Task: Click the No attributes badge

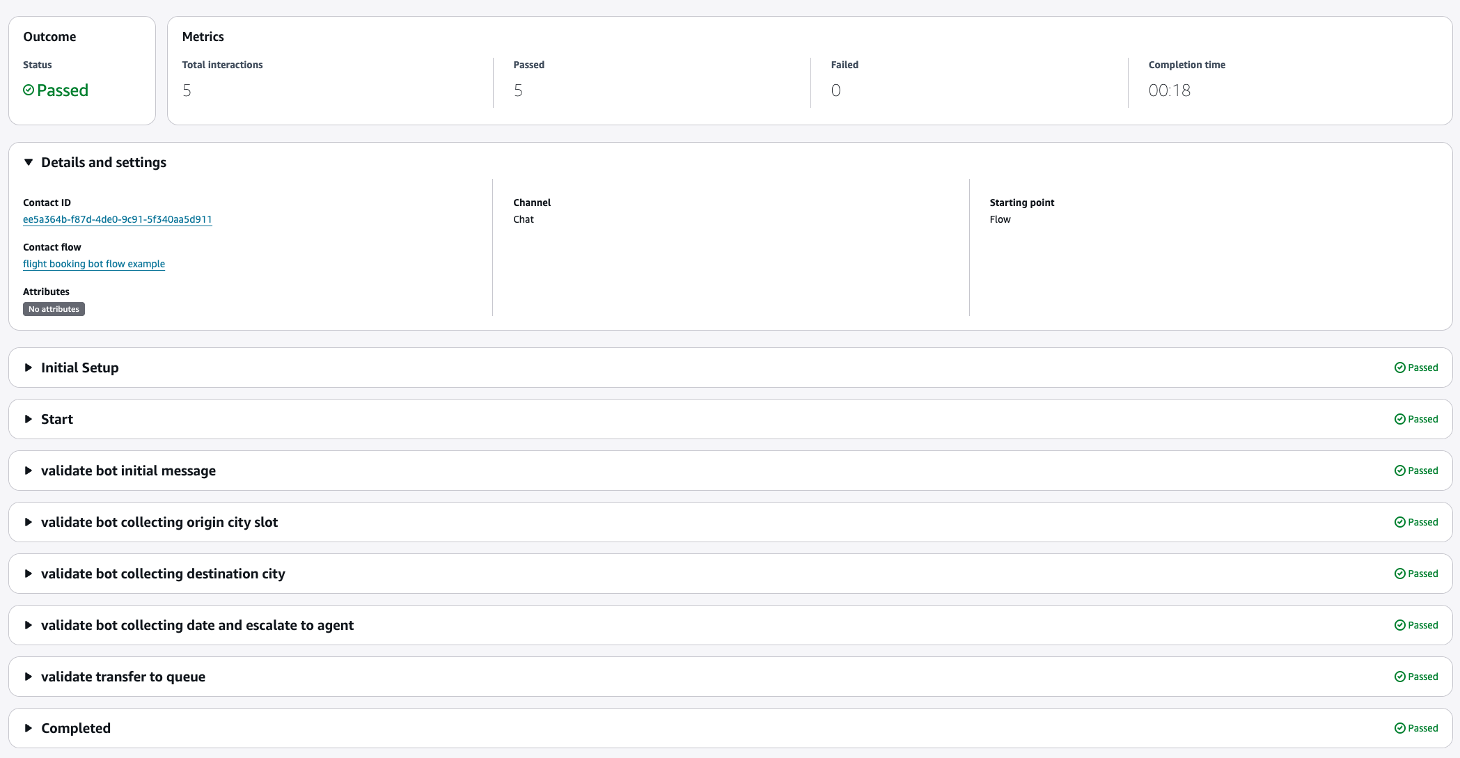Action: pos(54,309)
